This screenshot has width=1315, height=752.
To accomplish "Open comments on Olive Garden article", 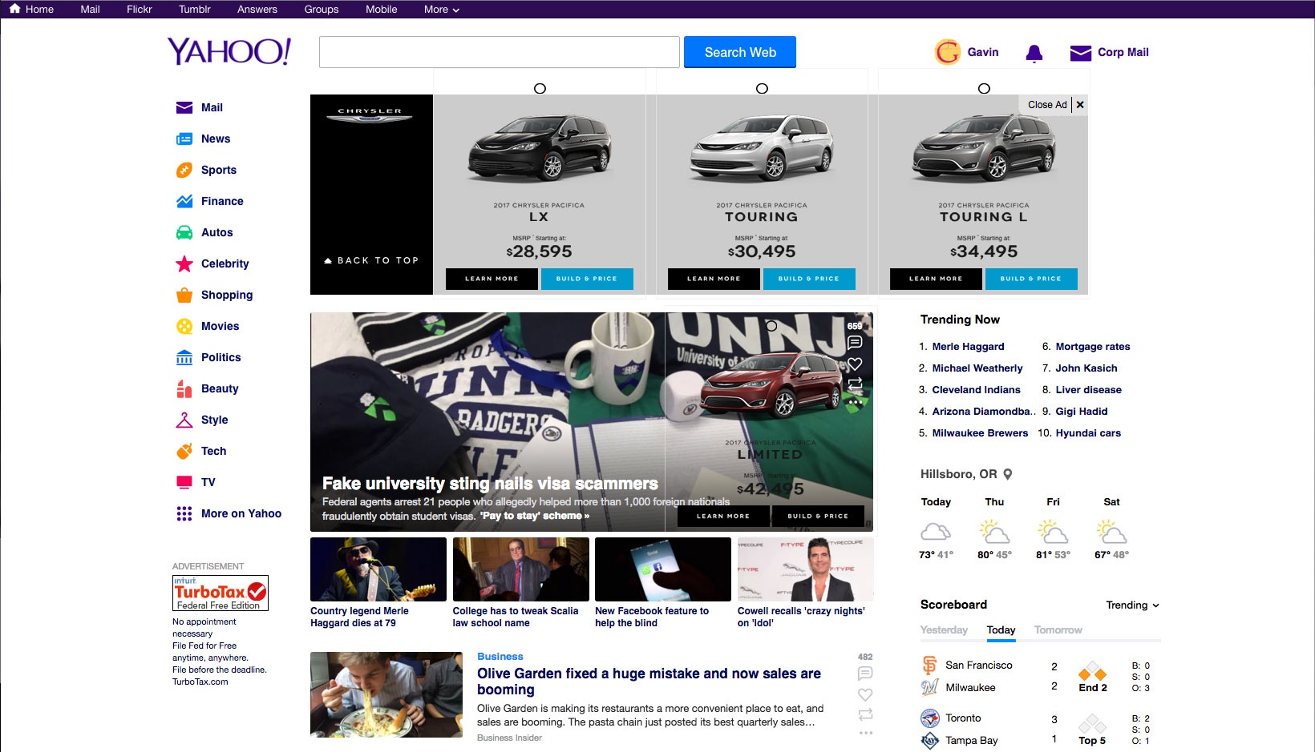I will coord(865,674).
